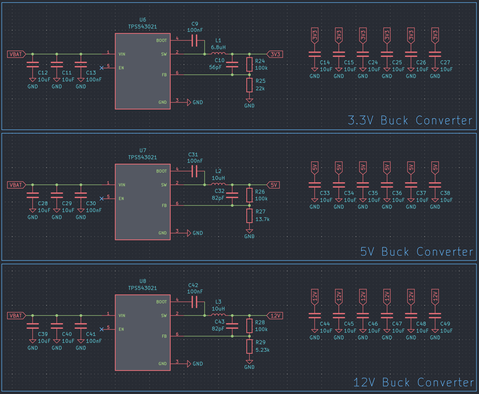Click the "56pF" value text of C10
This screenshot has height=394, width=479.
click(215, 67)
